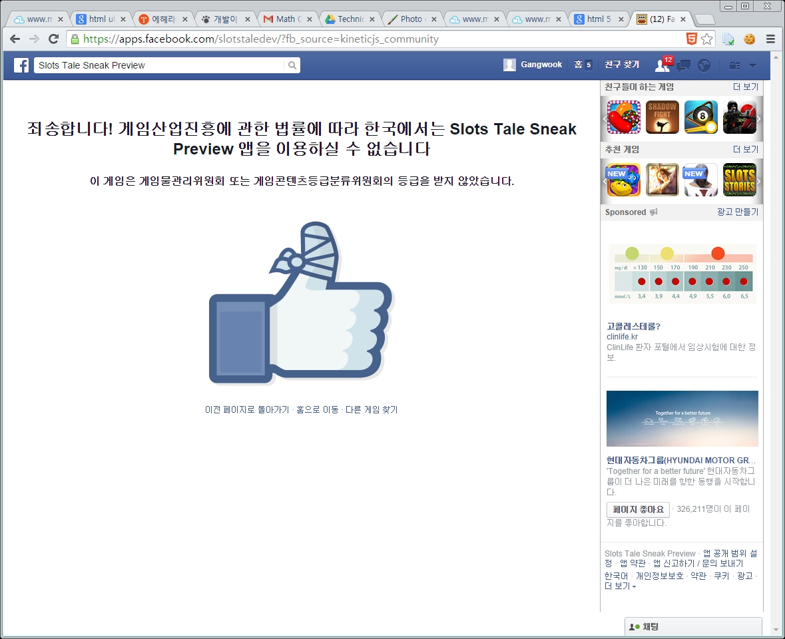Click the cholesterol chart ad image
785x639 pixels.
click(682, 273)
